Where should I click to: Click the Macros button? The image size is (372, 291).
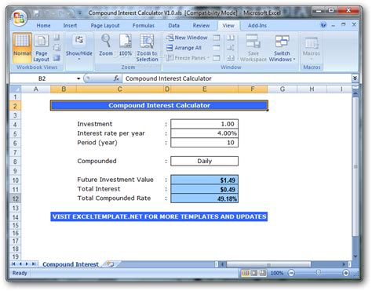[312, 48]
